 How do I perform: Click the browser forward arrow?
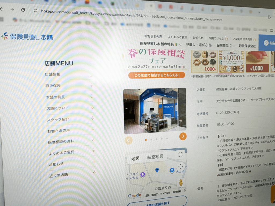[x=12, y=9]
